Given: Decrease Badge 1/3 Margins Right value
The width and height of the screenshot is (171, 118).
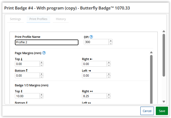Looking at the screenshot, I should pos(109,97).
